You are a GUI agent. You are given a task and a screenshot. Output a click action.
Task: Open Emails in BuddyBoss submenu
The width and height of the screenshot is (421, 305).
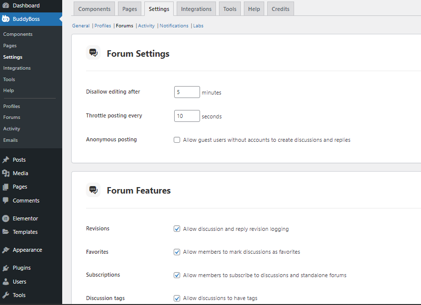[10, 140]
